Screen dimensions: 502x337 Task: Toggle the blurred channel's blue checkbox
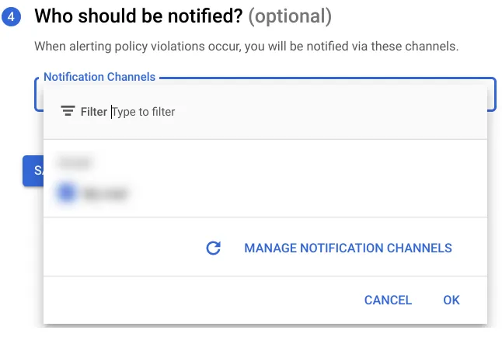coord(67,193)
